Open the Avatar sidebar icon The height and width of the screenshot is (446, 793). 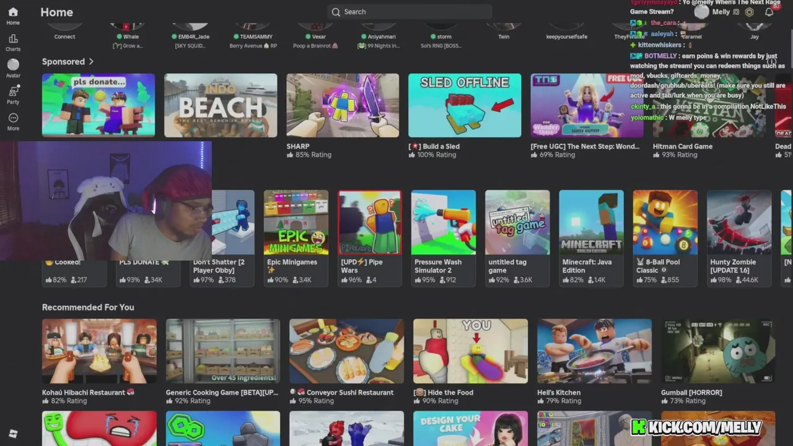pyautogui.click(x=13, y=64)
